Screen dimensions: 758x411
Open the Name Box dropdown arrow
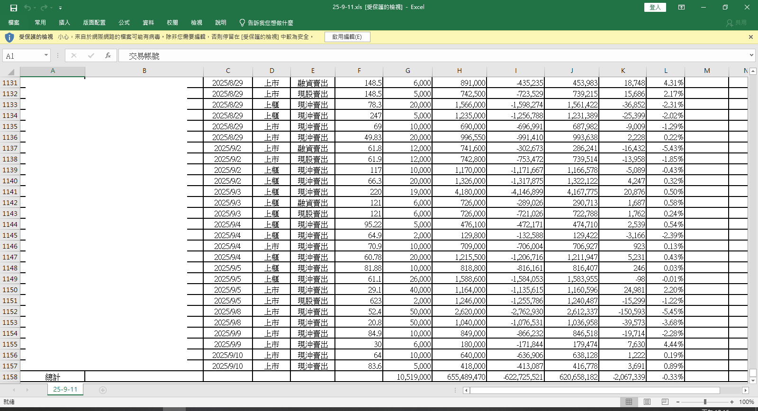(46, 55)
